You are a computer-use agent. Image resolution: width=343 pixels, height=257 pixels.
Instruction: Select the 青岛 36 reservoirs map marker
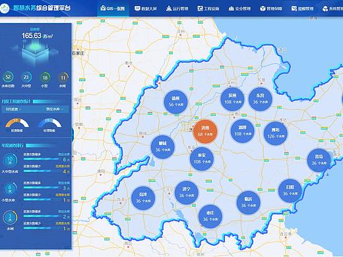(x=319, y=160)
